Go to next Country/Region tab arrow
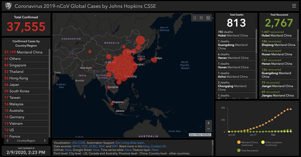This screenshot has height=157, width=301. (x=45, y=141)
